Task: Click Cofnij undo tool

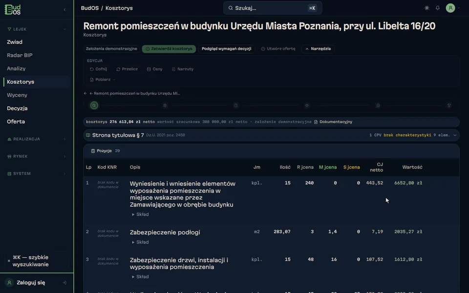Action: [98, 69]
